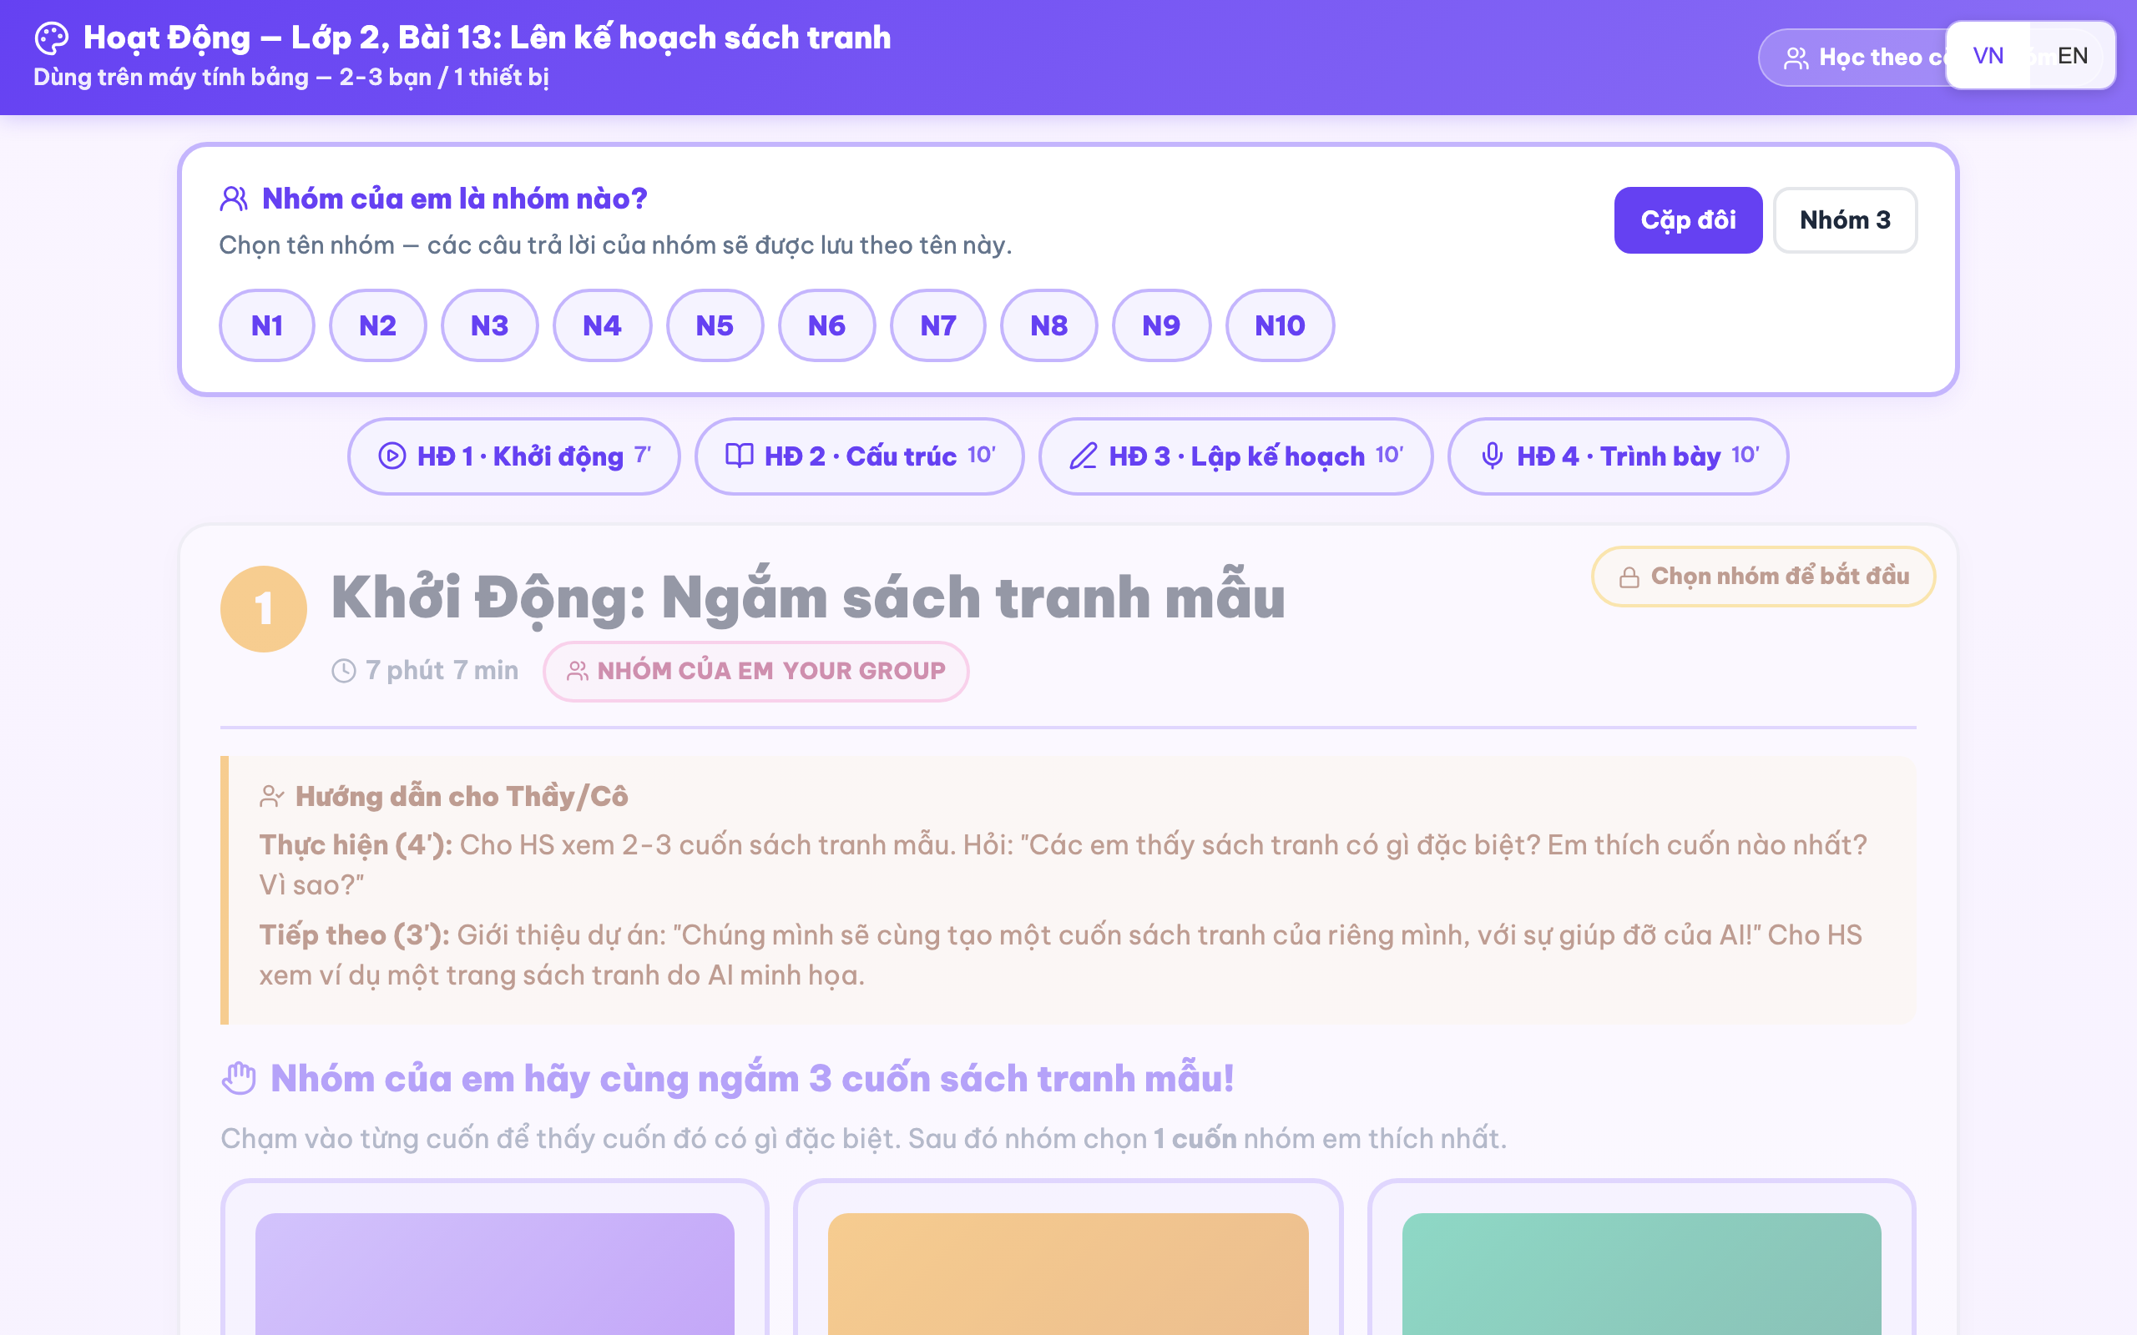Choose group N1
The image size is (2137, 1335).
click(x=266, y=325)
